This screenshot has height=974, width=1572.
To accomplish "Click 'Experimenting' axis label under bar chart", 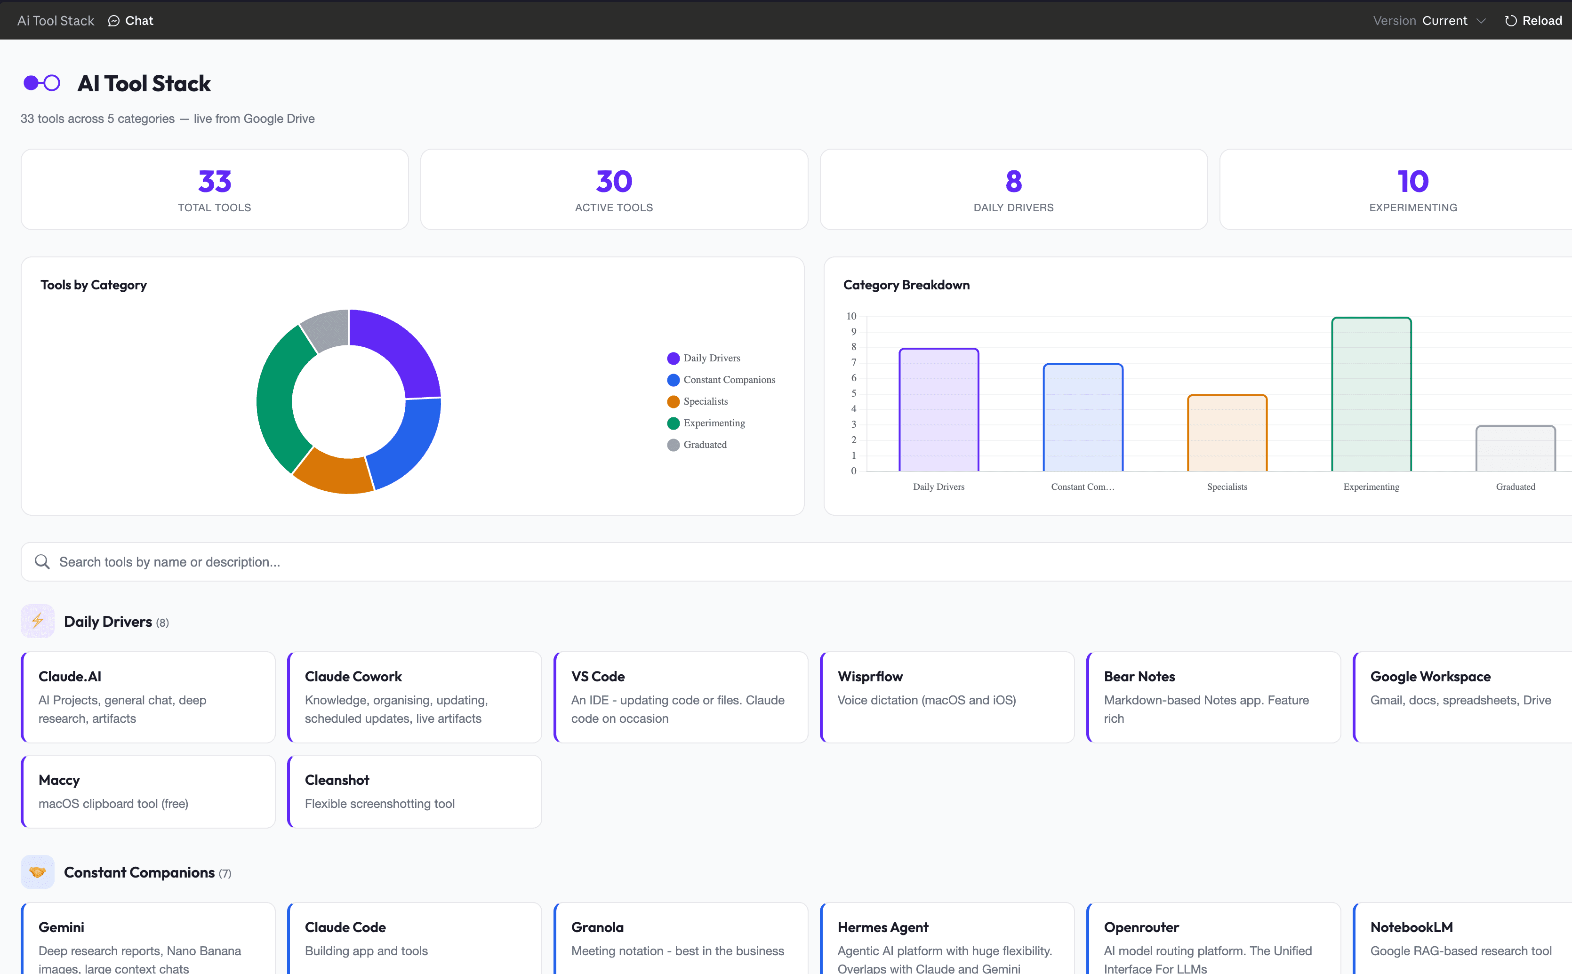I will (1371, 487).
